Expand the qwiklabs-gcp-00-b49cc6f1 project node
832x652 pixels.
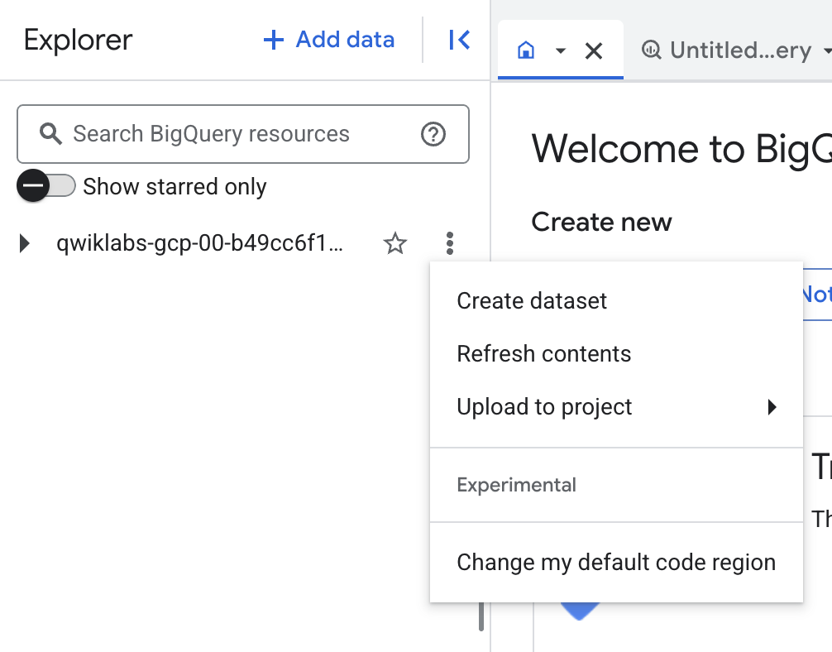[24, 243]
